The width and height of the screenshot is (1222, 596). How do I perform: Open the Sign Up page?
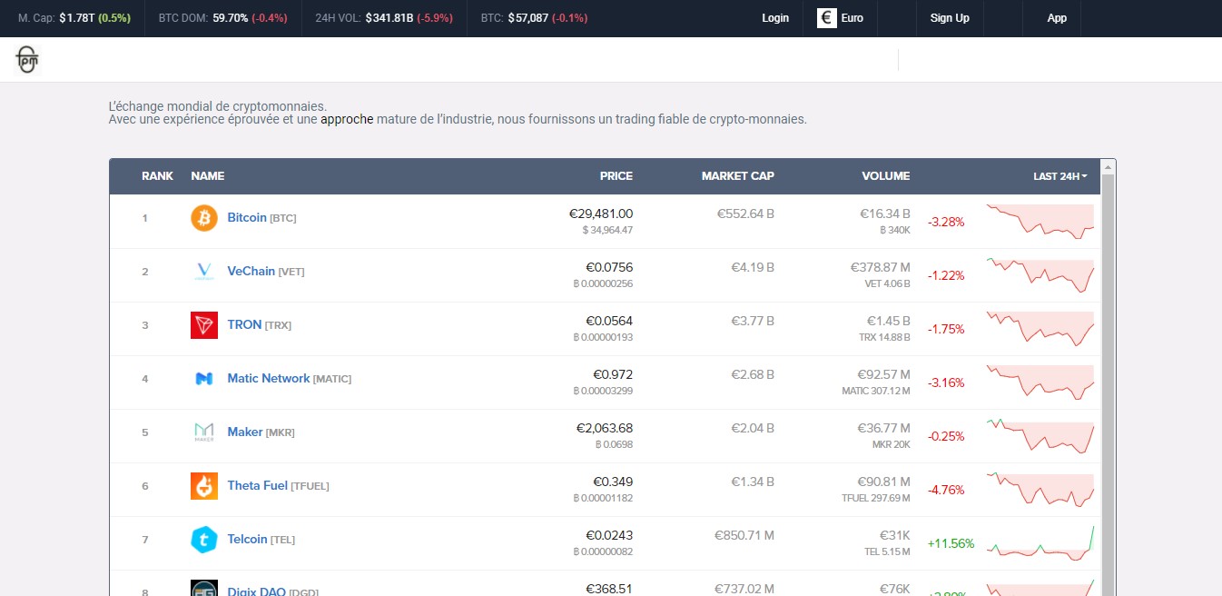[950, 17]
